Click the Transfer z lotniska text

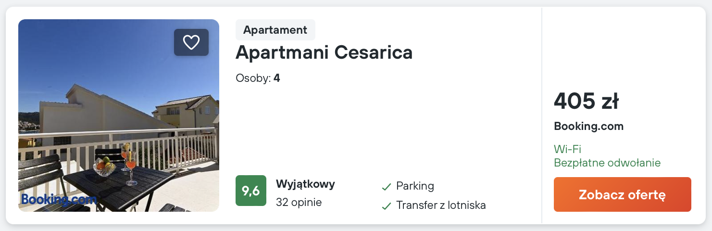click(441, 205)
